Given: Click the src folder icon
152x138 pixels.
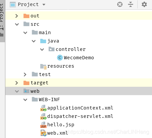Looking at the screenshot, I should click(26, 24).
